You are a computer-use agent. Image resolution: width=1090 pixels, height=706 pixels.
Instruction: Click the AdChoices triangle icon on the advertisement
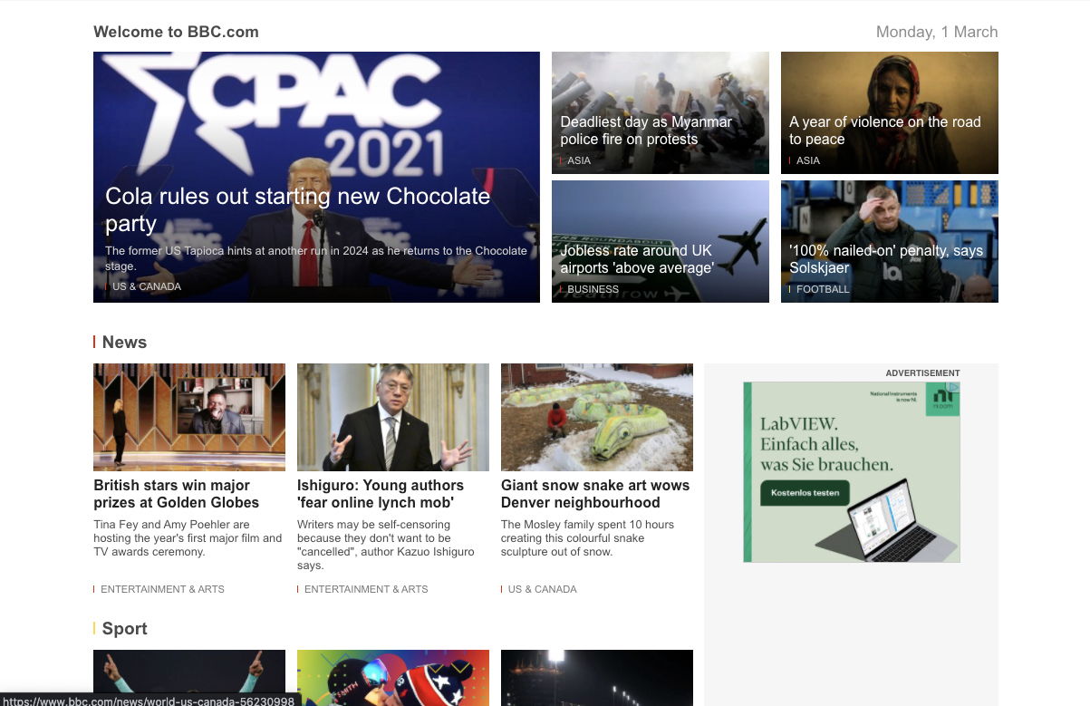953,387
